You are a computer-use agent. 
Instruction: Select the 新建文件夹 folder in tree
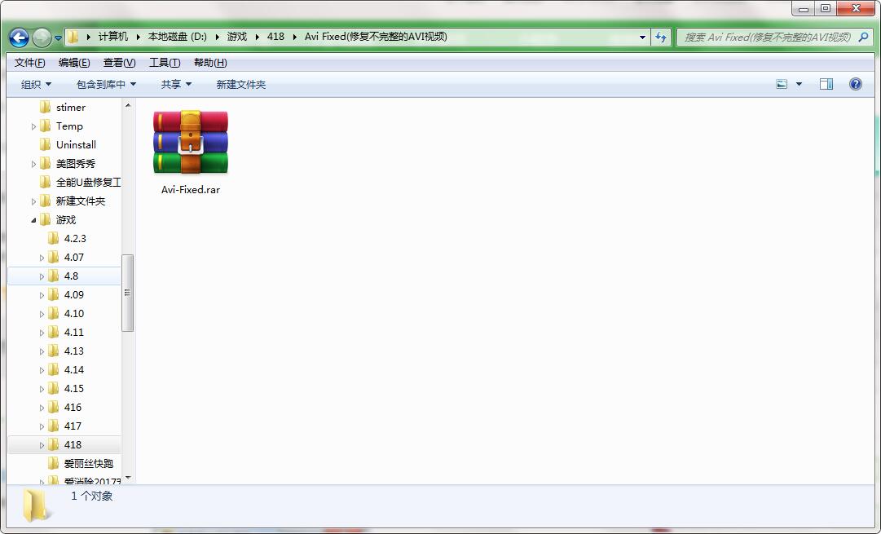click(81, 201)
